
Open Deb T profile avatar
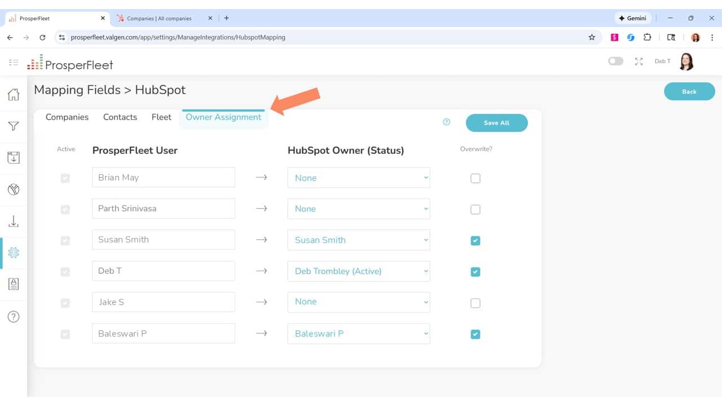(686, 61)
